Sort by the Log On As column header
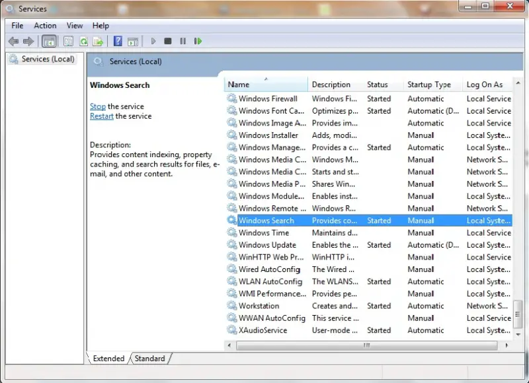529x383 pixels. click(487, 85)
